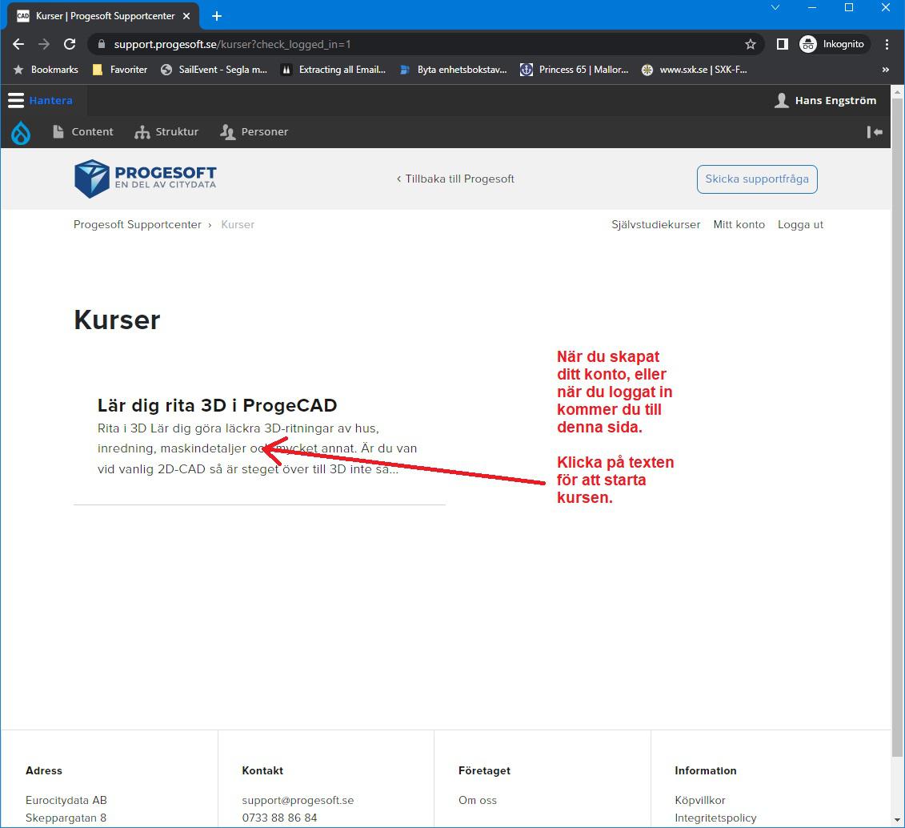Viewport: 905px width, 828px height.
Task: Open the Personer admin menu
Action: [x=254, y=131]
